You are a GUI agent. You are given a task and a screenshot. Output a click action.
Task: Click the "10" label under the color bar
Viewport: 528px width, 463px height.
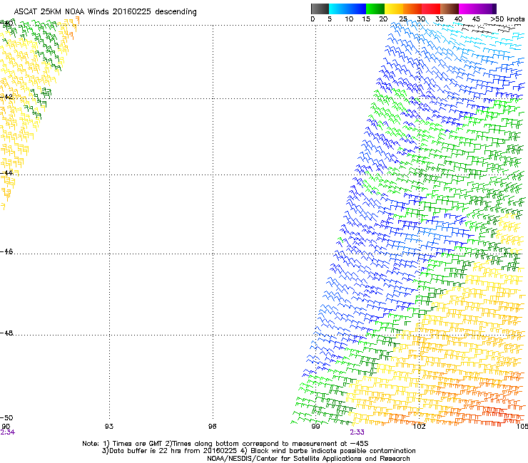coord(349,19)
